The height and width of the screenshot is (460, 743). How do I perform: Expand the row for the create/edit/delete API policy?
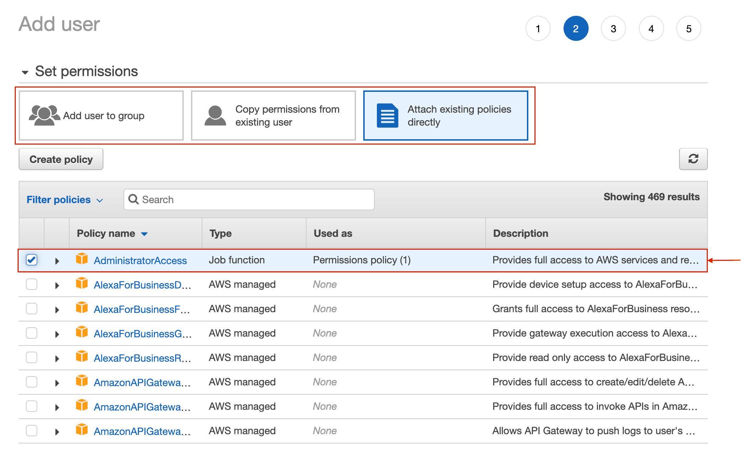click(57, 383)
